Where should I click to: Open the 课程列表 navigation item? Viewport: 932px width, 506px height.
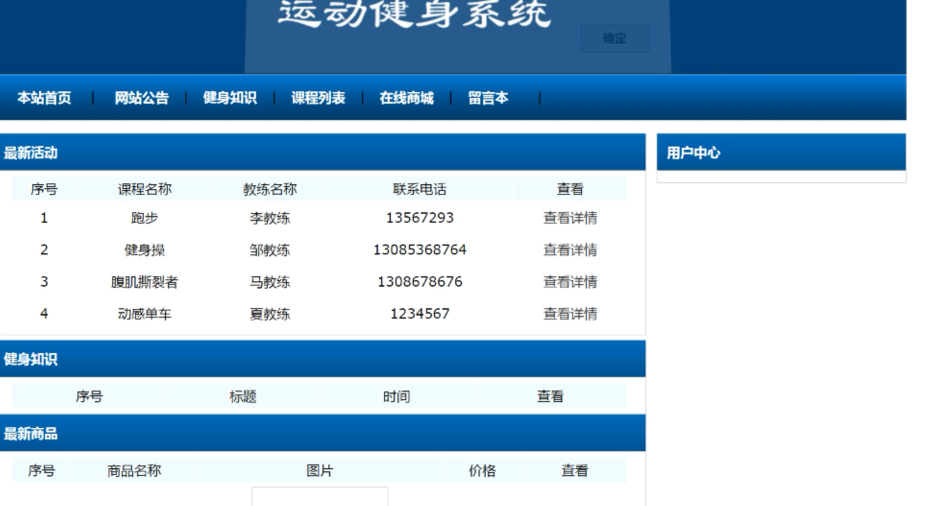click(318, 98)
